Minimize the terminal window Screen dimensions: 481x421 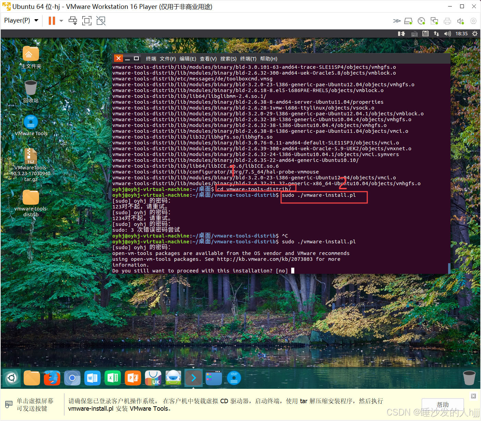tap(127, 59)
